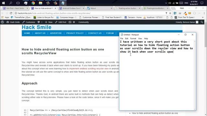Open the Apps bookmarks shortcut
Image resolution: width=207 pixels, height=116 pixels.
pos(5,17)
